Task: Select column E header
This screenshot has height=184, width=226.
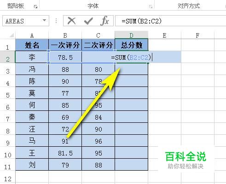Action: click(x=165, y=35)
